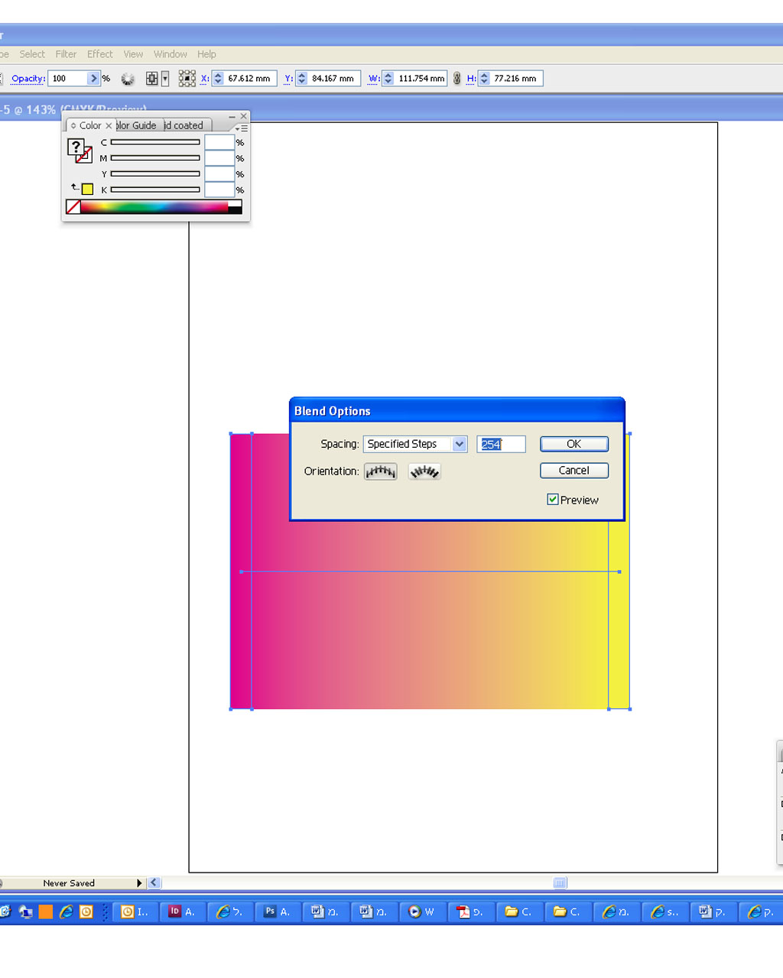The image size is (783, 978).
Task: Click the steps number field 254
Action: coord(501,444)
